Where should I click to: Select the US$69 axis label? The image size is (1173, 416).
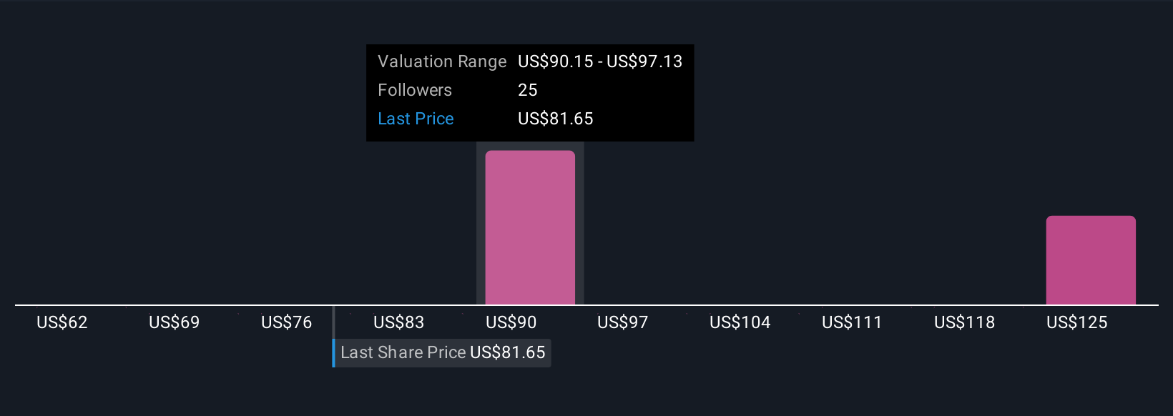[175, 322]
